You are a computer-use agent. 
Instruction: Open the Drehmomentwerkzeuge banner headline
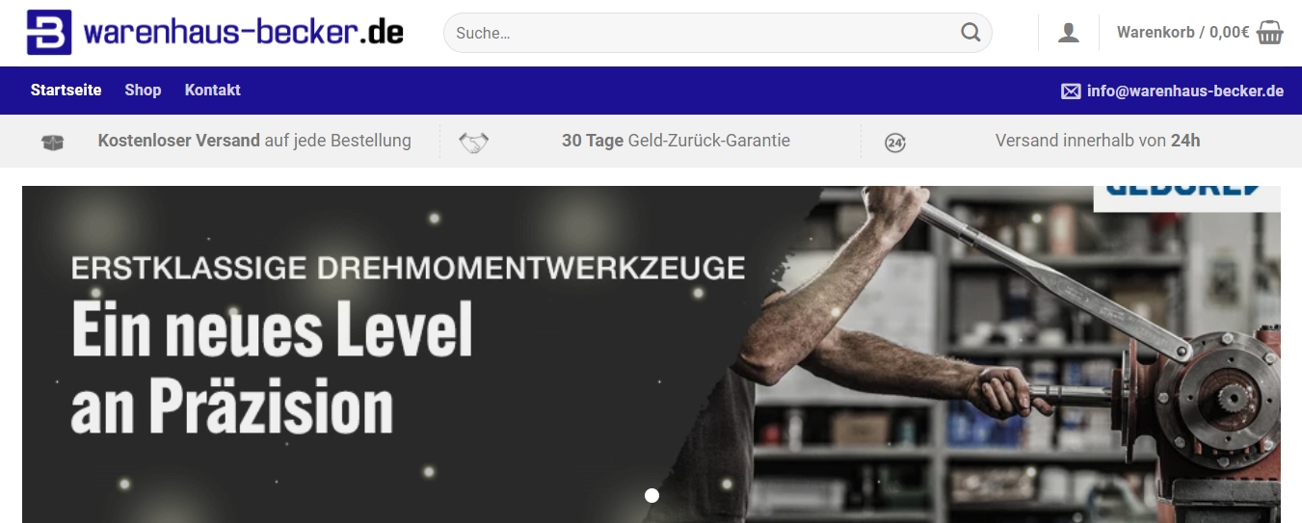pyautogui.click(x=409, y=267)
